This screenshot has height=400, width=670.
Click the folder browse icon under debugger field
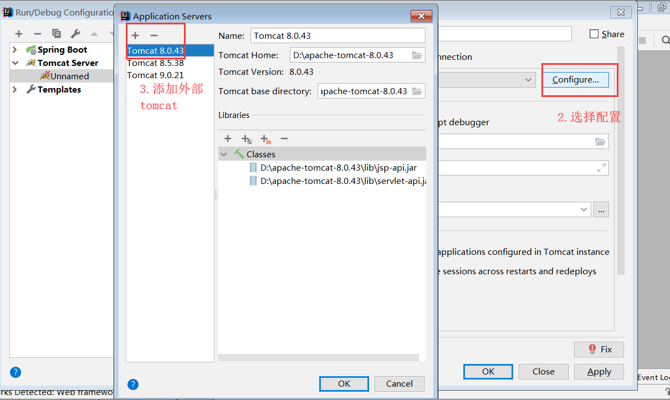(x=600, y=141)
